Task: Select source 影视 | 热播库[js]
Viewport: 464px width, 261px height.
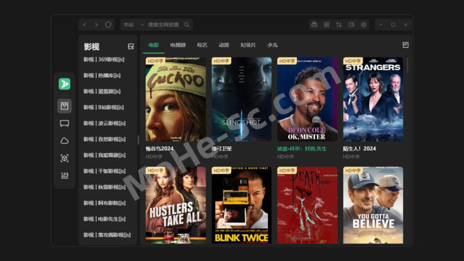Action: tap(102, 75)
